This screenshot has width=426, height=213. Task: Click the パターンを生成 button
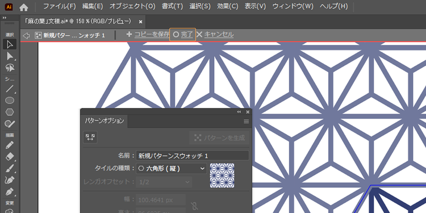coord(219,138)
